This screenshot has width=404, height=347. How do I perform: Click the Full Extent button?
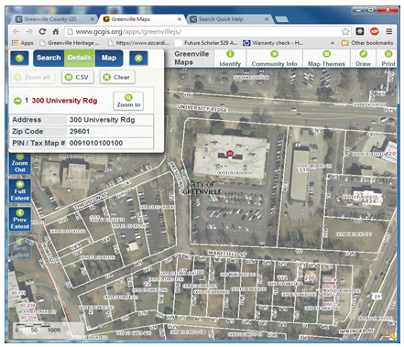point(20,190)
